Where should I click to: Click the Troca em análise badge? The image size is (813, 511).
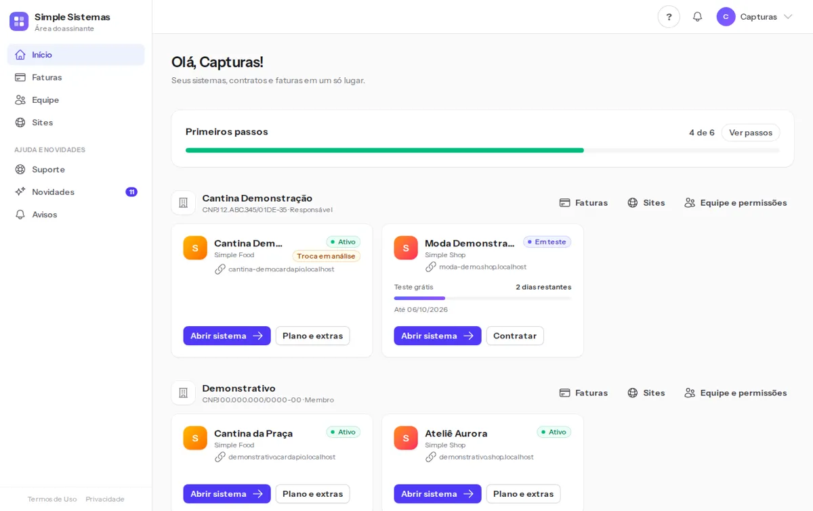(327, 256)
